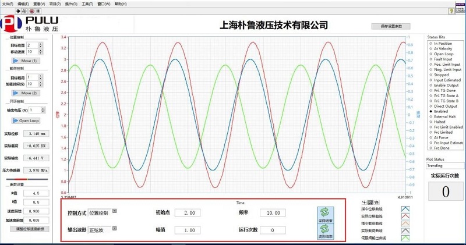Click the 移动速度 stepper arrows
This screenshot has width=466, height=245.
click(x=40, y=52)
